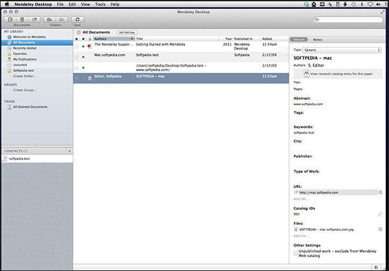
Task: Open the Time Machine menu bar icon
Action: click(353, 5)
